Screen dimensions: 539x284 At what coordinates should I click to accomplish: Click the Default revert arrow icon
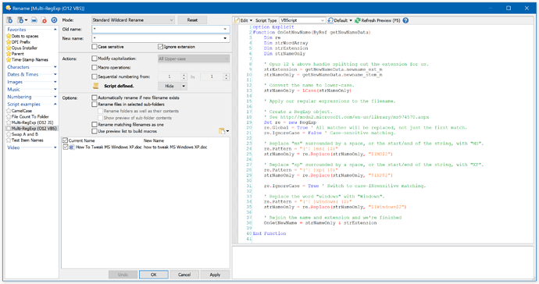point(330,20)
